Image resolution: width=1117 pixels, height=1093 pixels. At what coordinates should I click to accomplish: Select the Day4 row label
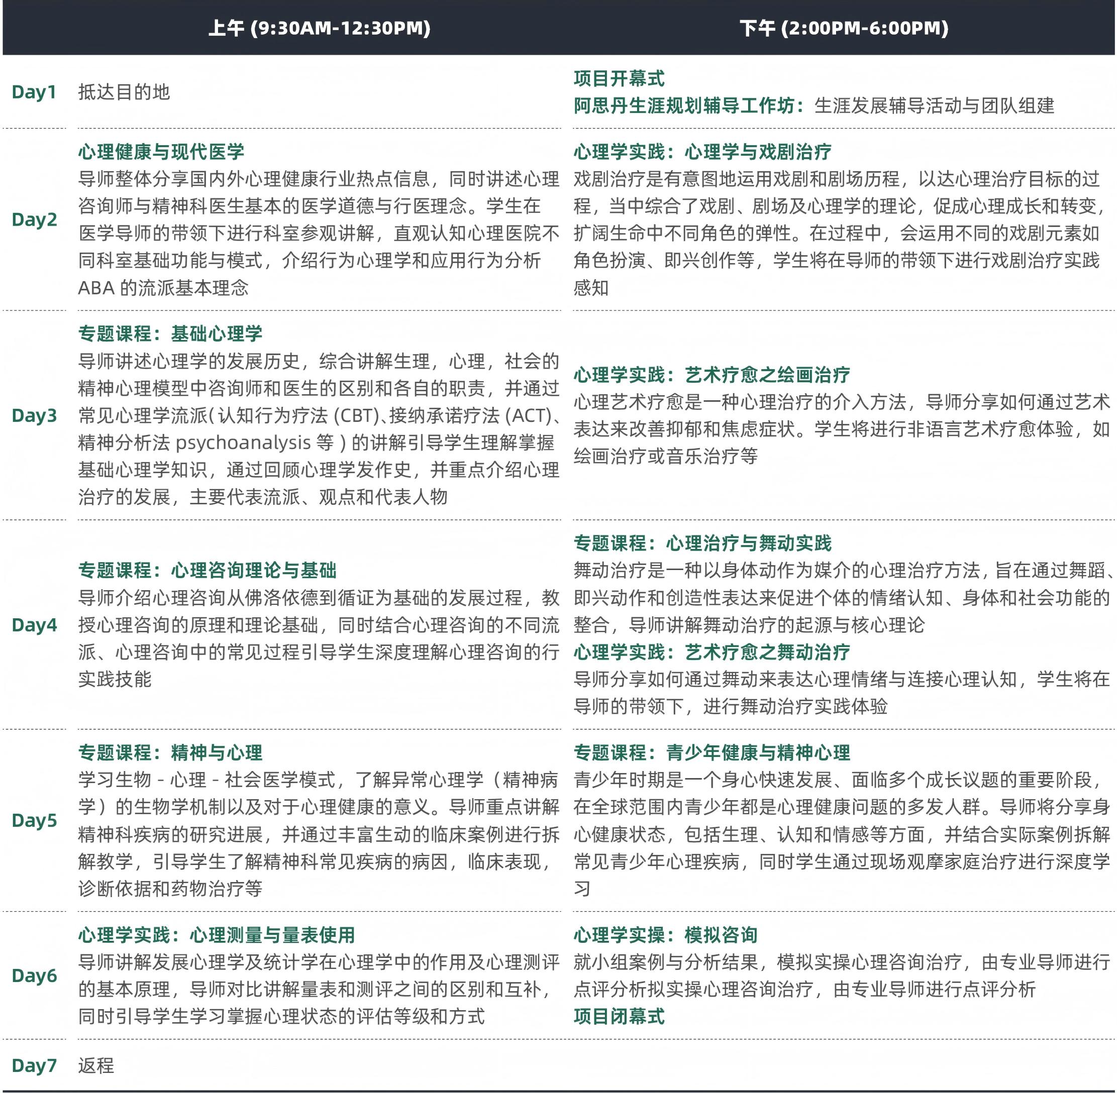34,624
